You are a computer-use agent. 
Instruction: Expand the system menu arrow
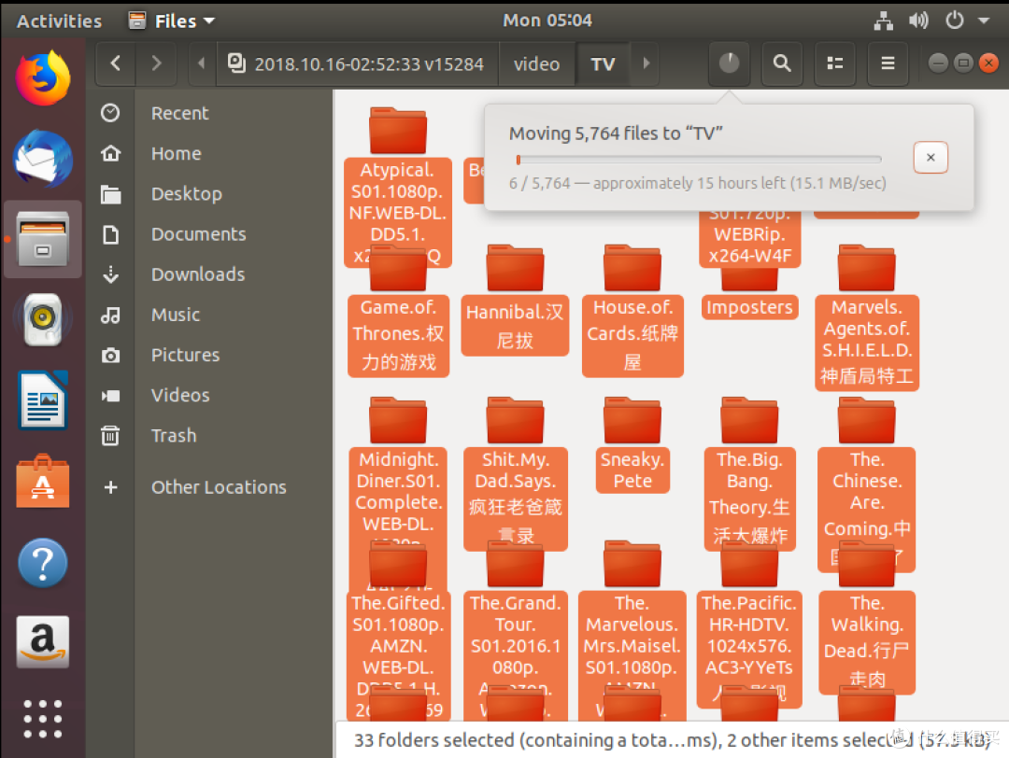[983, 21]
